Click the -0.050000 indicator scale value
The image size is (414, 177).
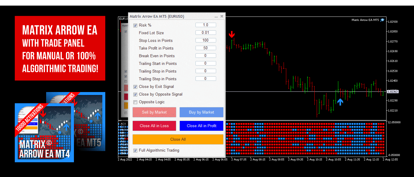click(394, 155)
